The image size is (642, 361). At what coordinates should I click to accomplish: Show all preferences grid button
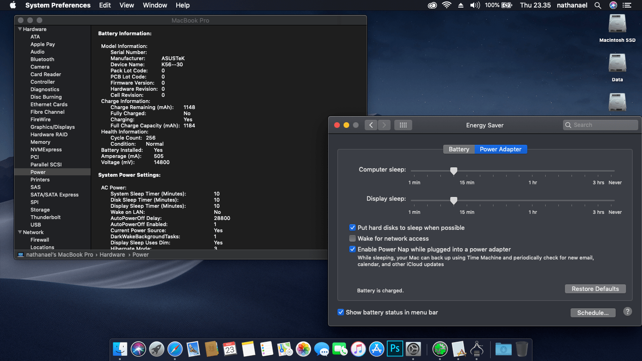pyautogui.click(x=403, y=125)
